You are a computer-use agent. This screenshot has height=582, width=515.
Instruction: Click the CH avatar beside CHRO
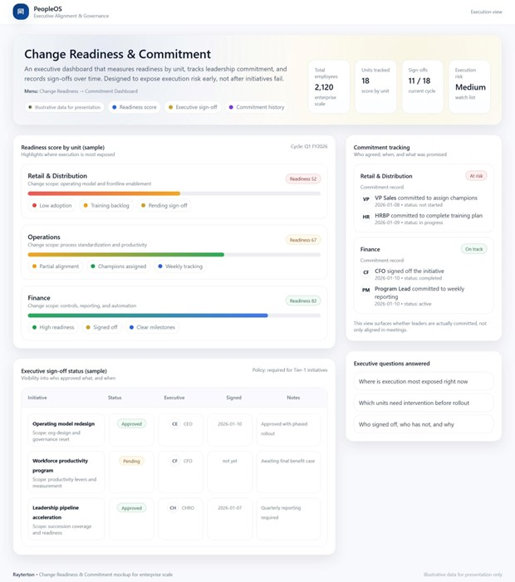tap(173, 508)
